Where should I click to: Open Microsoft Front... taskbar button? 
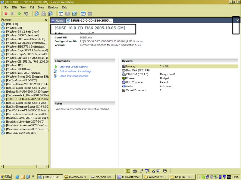[x=130, y=177]
